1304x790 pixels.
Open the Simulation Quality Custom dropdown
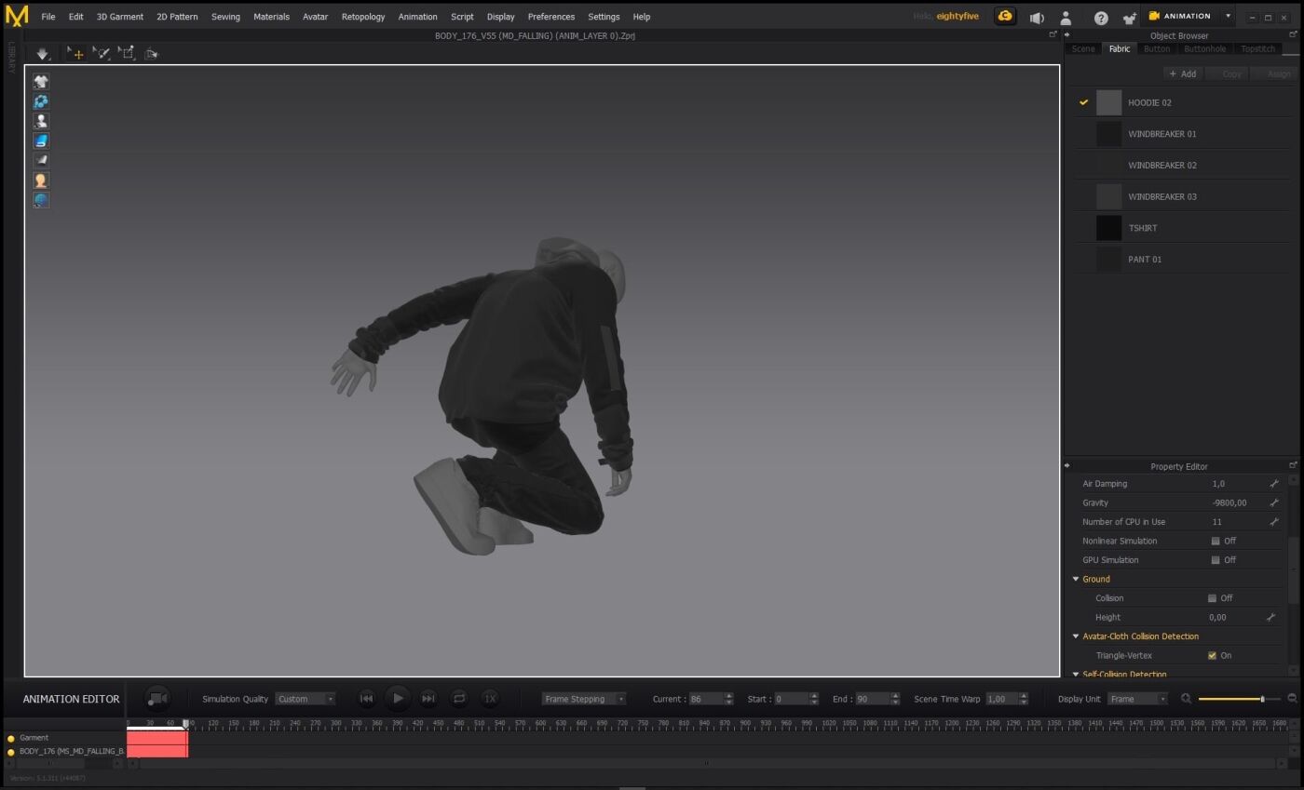(x=306, y=699)
